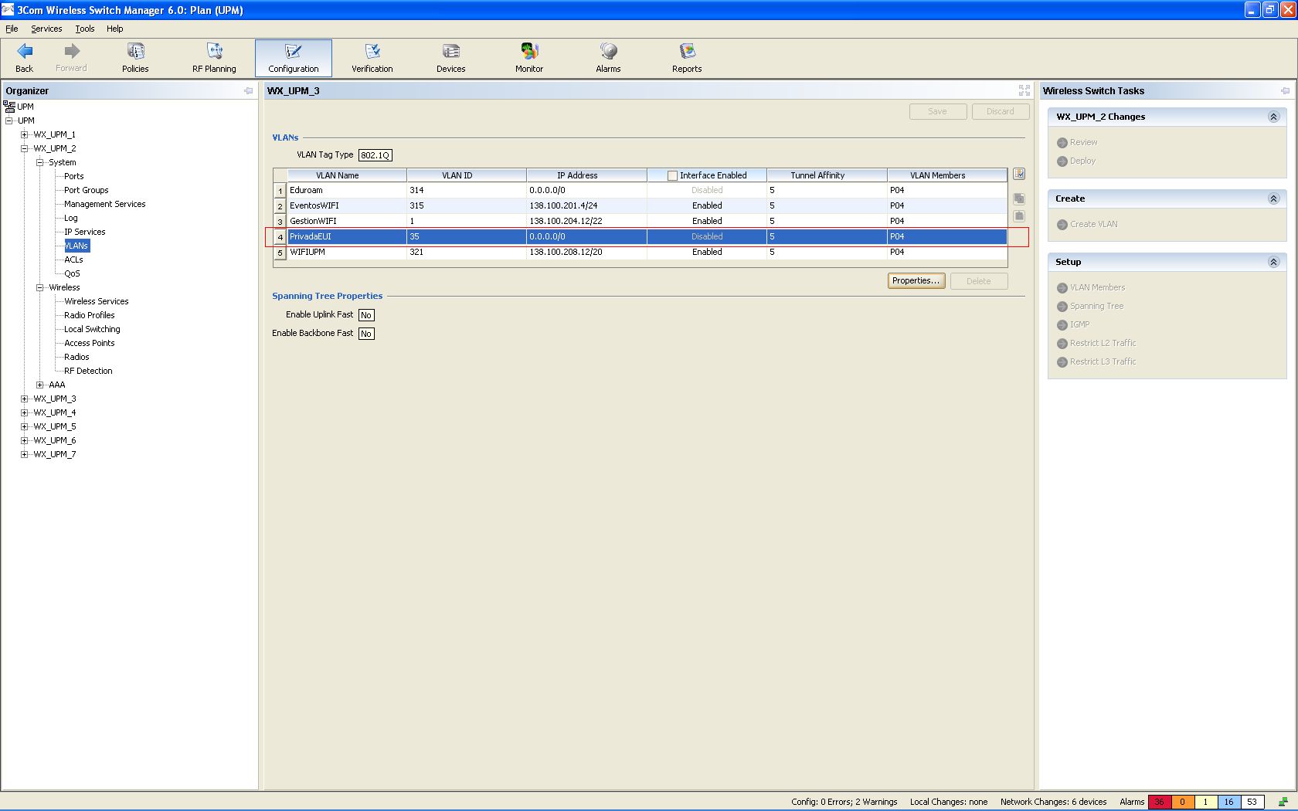Image resolution: width=1298 pixels, height=811 pixels.
Task: Click the table edit icon beside VLAN table
Action: click(1019, 174)
